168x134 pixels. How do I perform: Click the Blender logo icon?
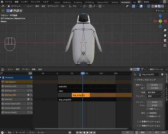tap(2, 2)
